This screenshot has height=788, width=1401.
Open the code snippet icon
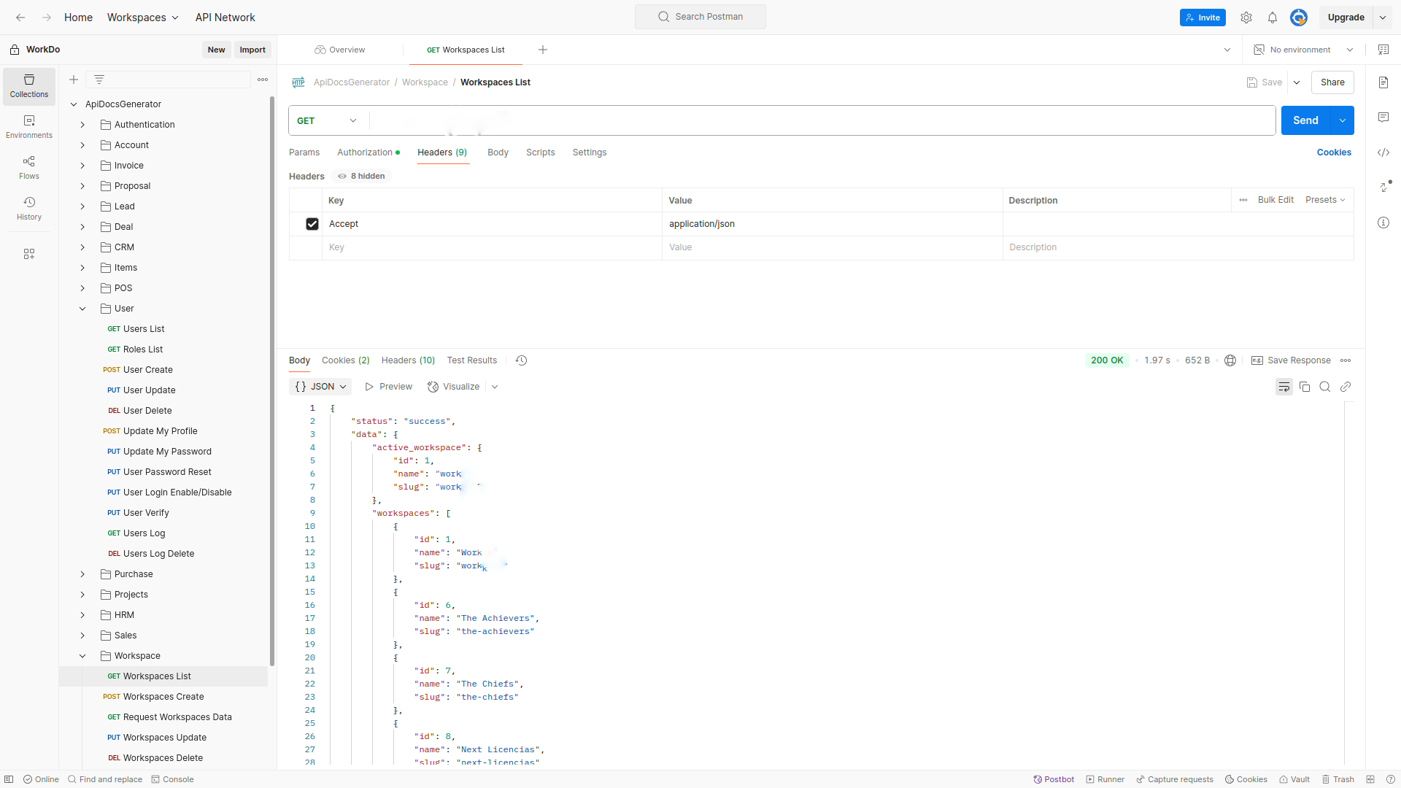1383,152
